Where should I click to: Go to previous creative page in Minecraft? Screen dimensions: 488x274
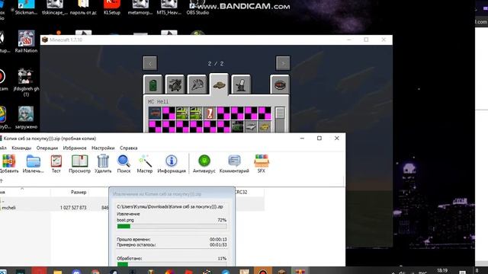[150, 63]
